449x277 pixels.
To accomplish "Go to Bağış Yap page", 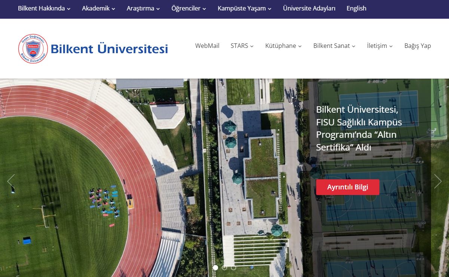I will coord(418,46).
